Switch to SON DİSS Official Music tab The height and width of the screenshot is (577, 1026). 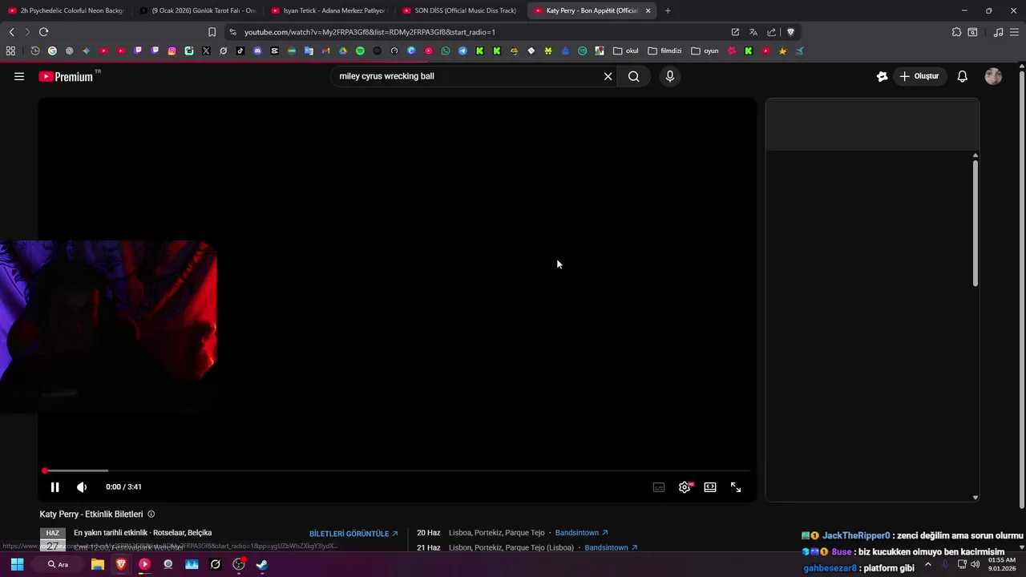pyautogui.click(x=460, y=10)
